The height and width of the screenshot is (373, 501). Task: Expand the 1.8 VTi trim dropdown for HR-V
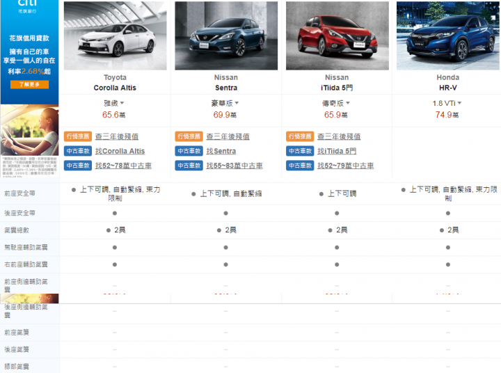point(447,103)
